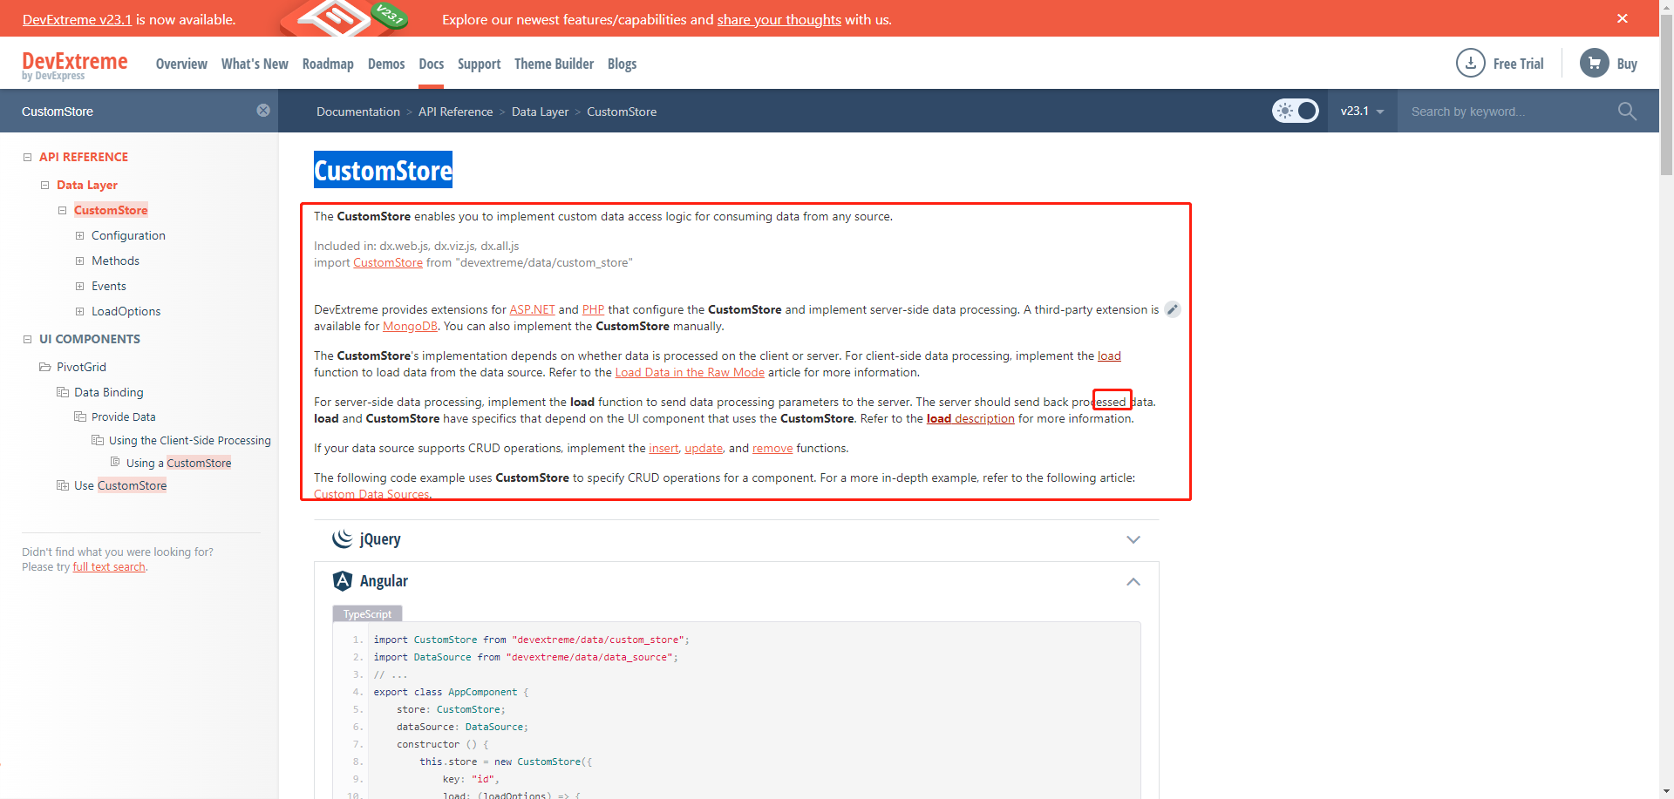Click the PHP link
The image size is (1674, 799).
coord(593,309)
